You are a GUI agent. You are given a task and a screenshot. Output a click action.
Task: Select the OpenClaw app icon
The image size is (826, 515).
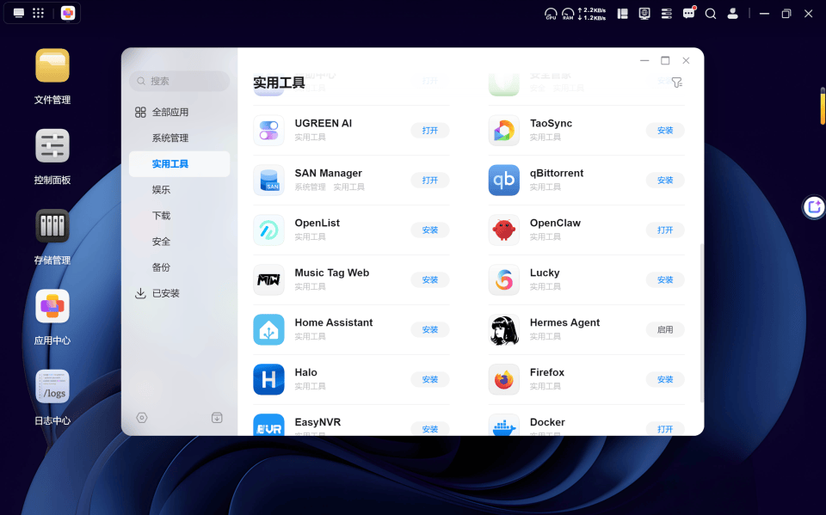pos(504,230)
